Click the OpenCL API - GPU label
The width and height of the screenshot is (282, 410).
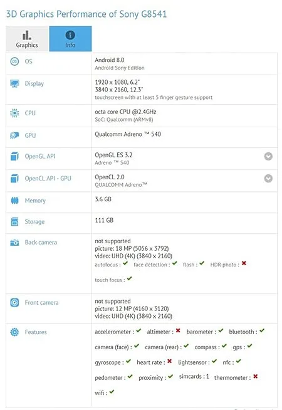(48, 178)
